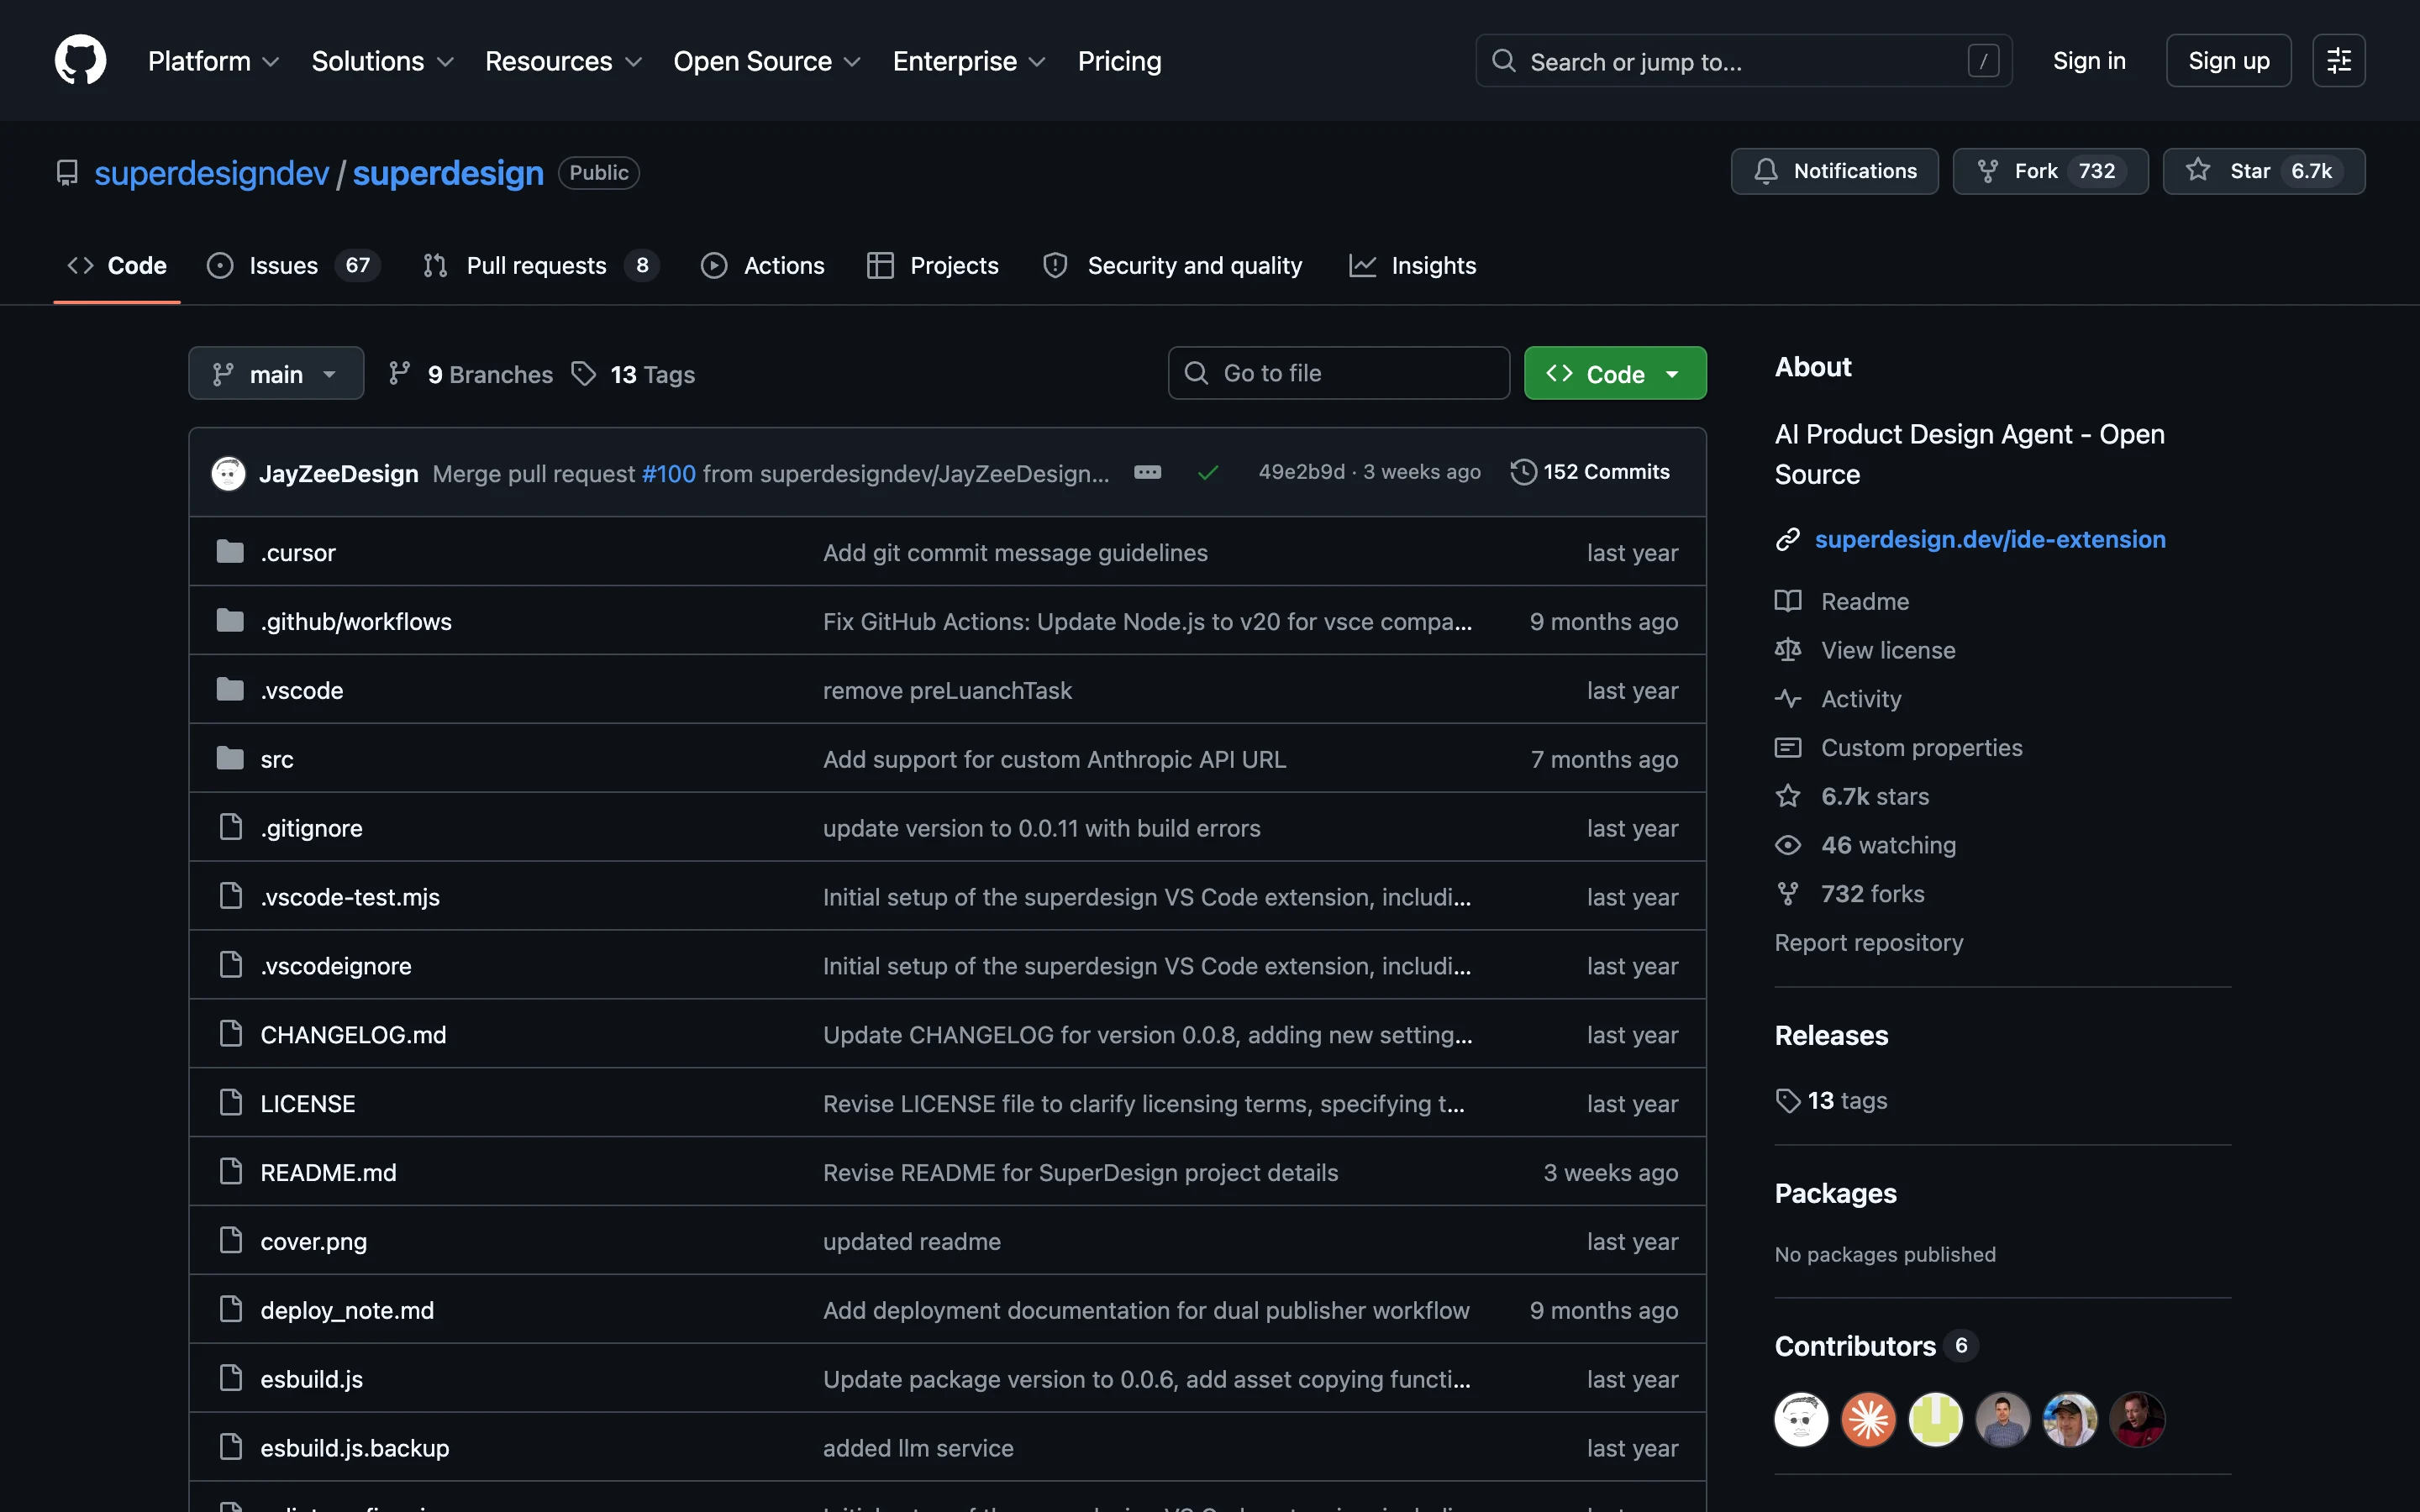Expand the Open Source menu
The height and width of the screenshot is (1512, 2420).
(x=767, y=61)
